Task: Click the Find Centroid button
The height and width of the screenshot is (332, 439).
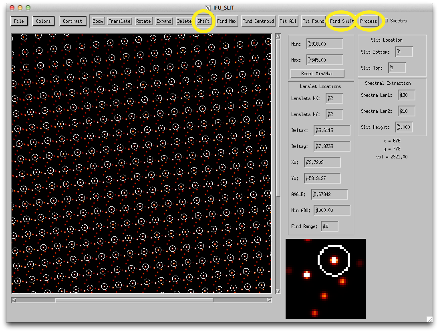Action: tap(258, 21)
